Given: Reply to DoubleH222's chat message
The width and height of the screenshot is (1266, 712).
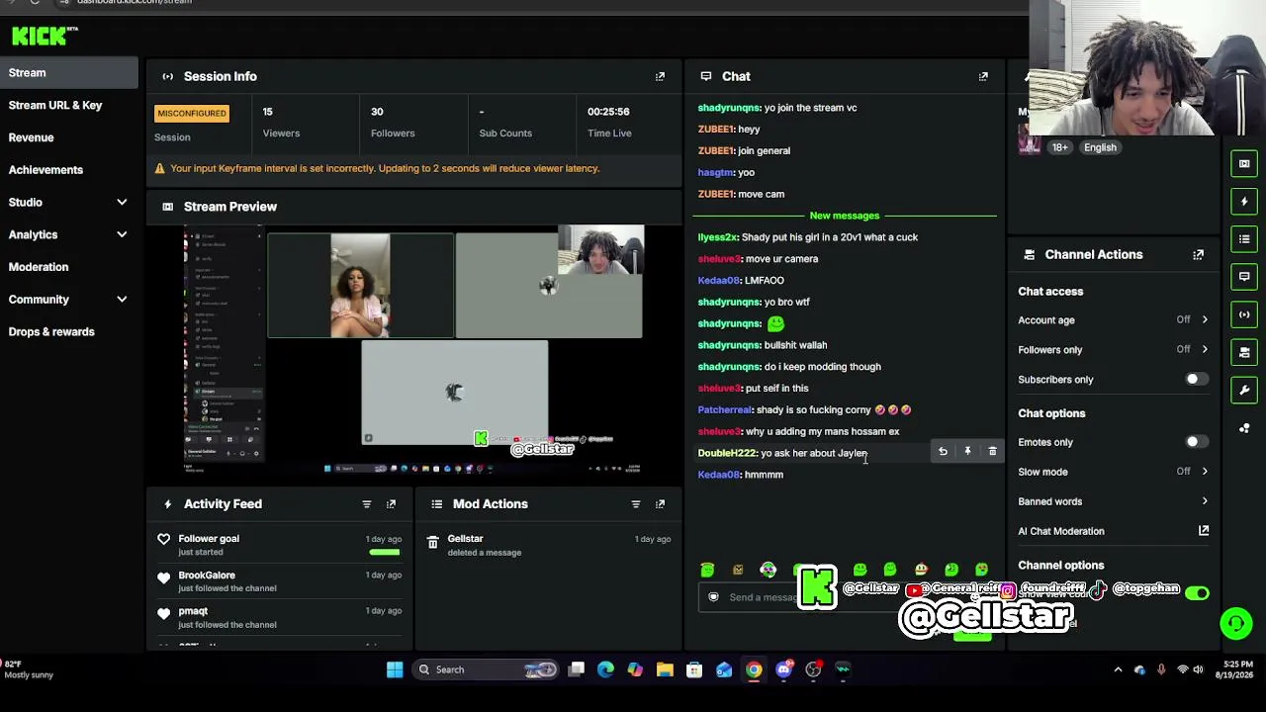Looking at the screenshot, I should 943,452.
